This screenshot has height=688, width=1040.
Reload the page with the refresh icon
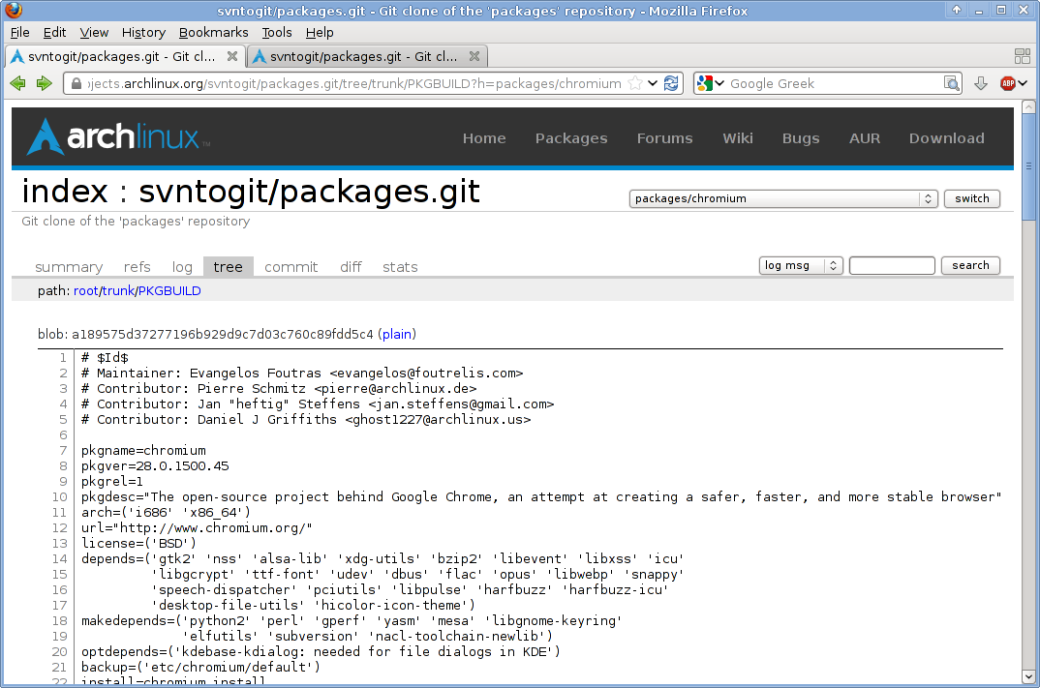[x=671, y=83]
